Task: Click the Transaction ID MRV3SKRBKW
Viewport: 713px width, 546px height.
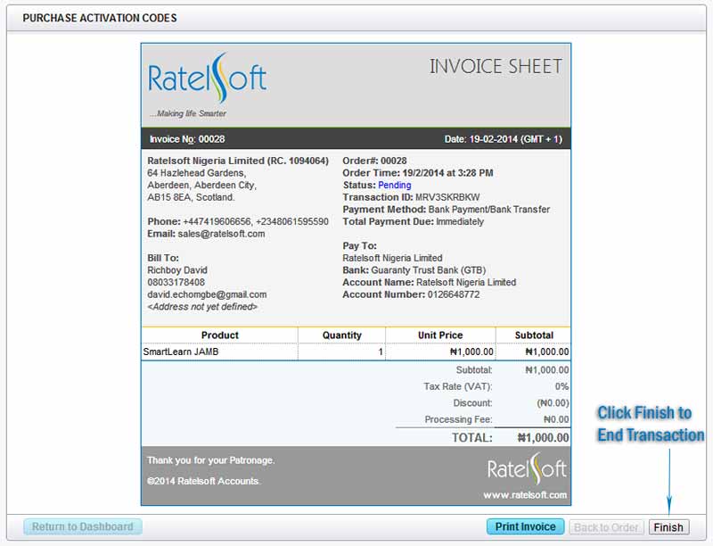Action: coord(447,197)
